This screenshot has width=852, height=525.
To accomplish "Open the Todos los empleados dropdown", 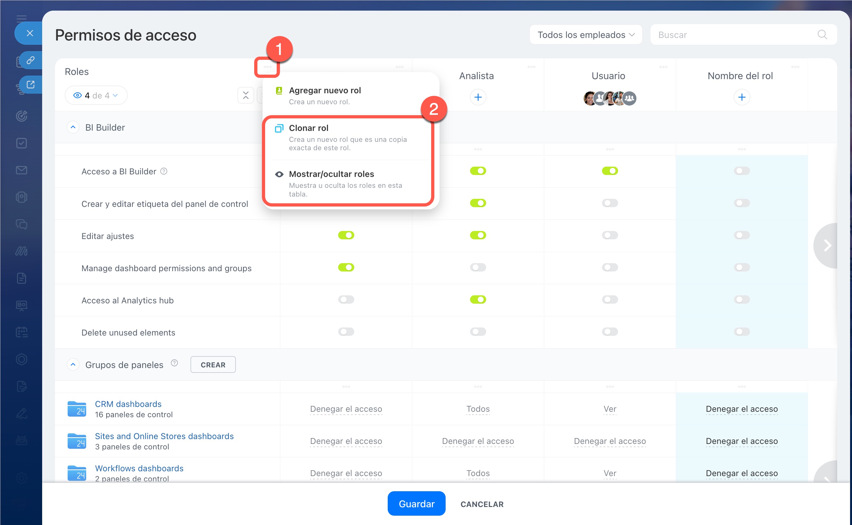I will point(585,35).
